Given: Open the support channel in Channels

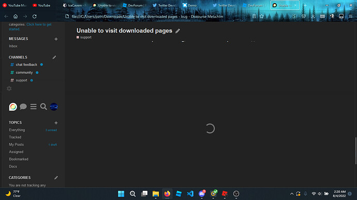Looking at the screenshot, I should (x=22, y=80).
